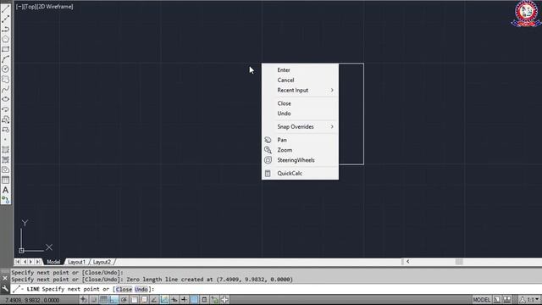The height and width of the screenshot is (305, 542).
Task: Click the Add Selected tool
Action: point(6,200)
